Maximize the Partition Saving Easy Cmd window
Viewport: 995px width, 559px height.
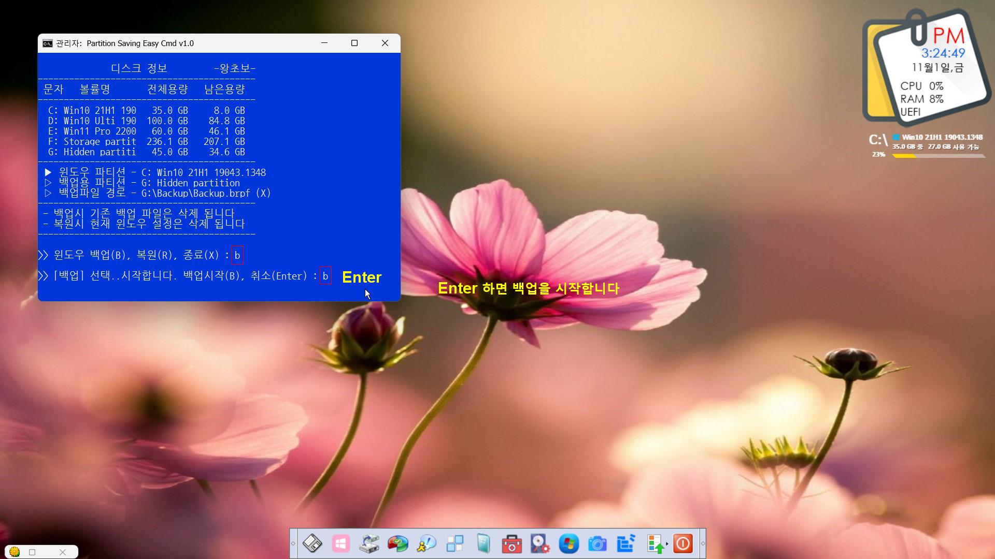(354, 43)
